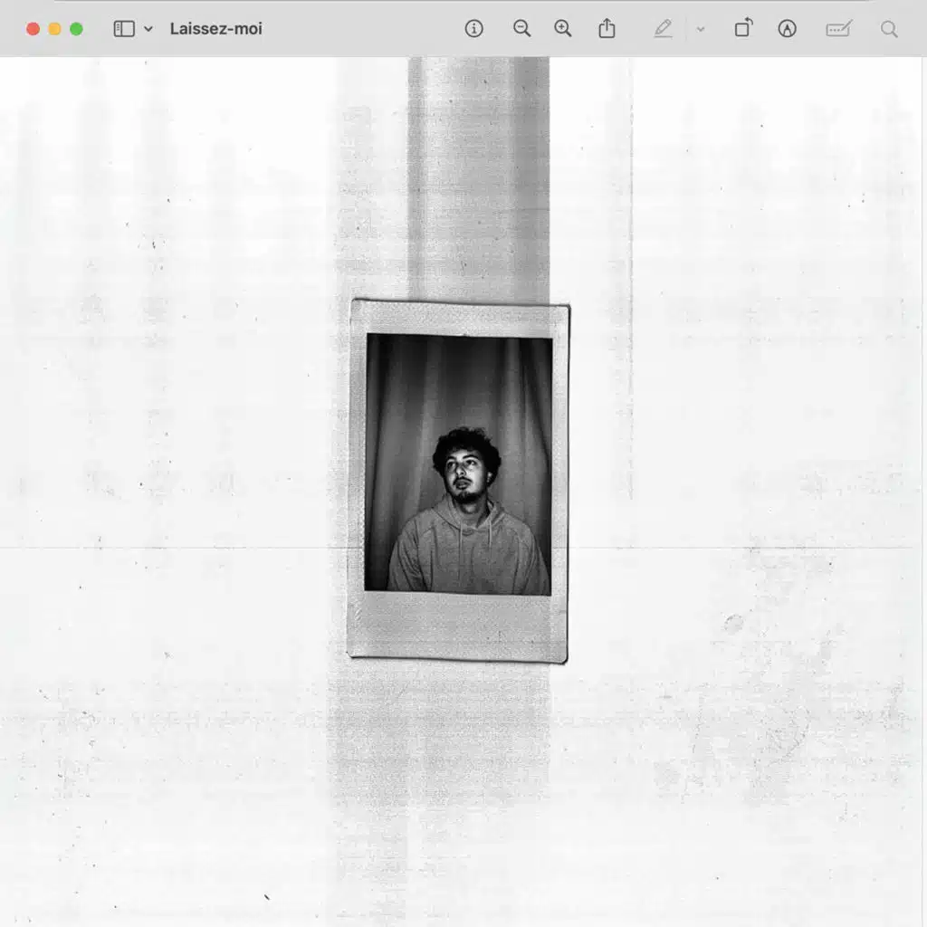
Task: Toggle the sidebar panel icon
Action: 124,29
